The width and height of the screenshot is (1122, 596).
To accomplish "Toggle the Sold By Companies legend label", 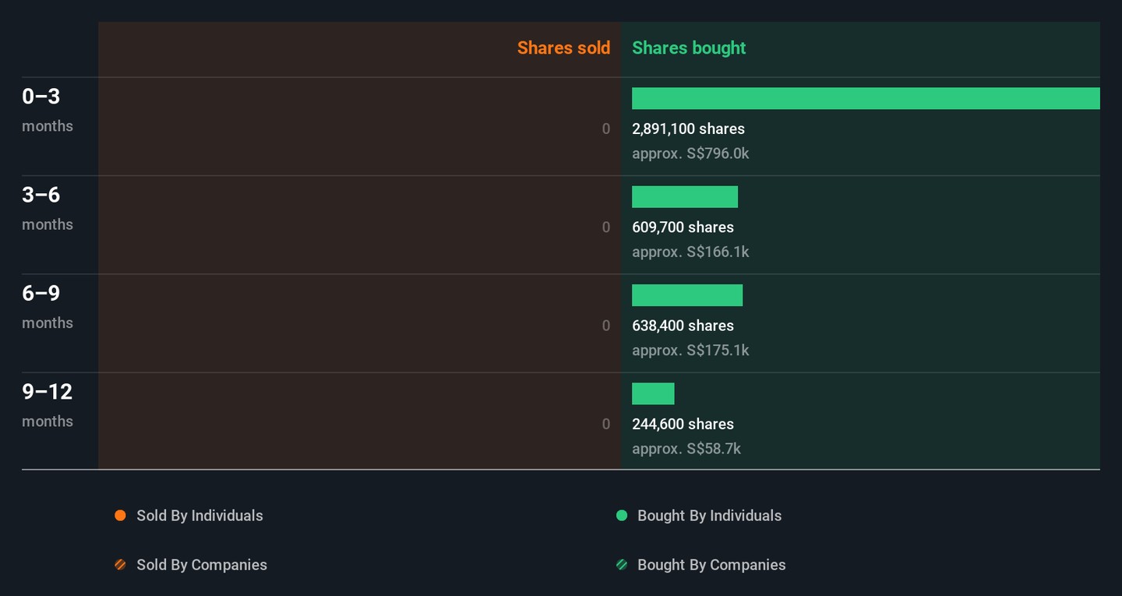I will pos(201,565).
